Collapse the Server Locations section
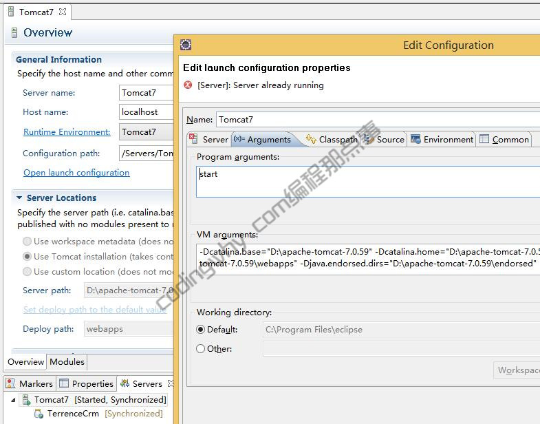 pyautogui.click(x=19, y=198)
